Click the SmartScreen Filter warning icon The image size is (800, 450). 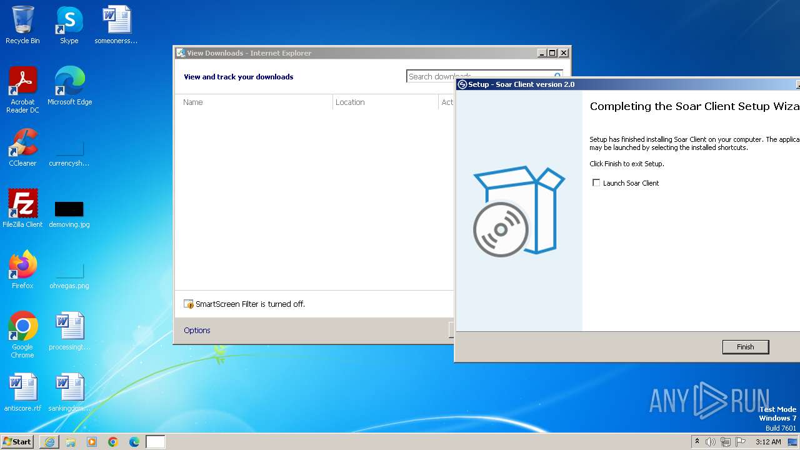pyautogui.click(x=189, y=304)
